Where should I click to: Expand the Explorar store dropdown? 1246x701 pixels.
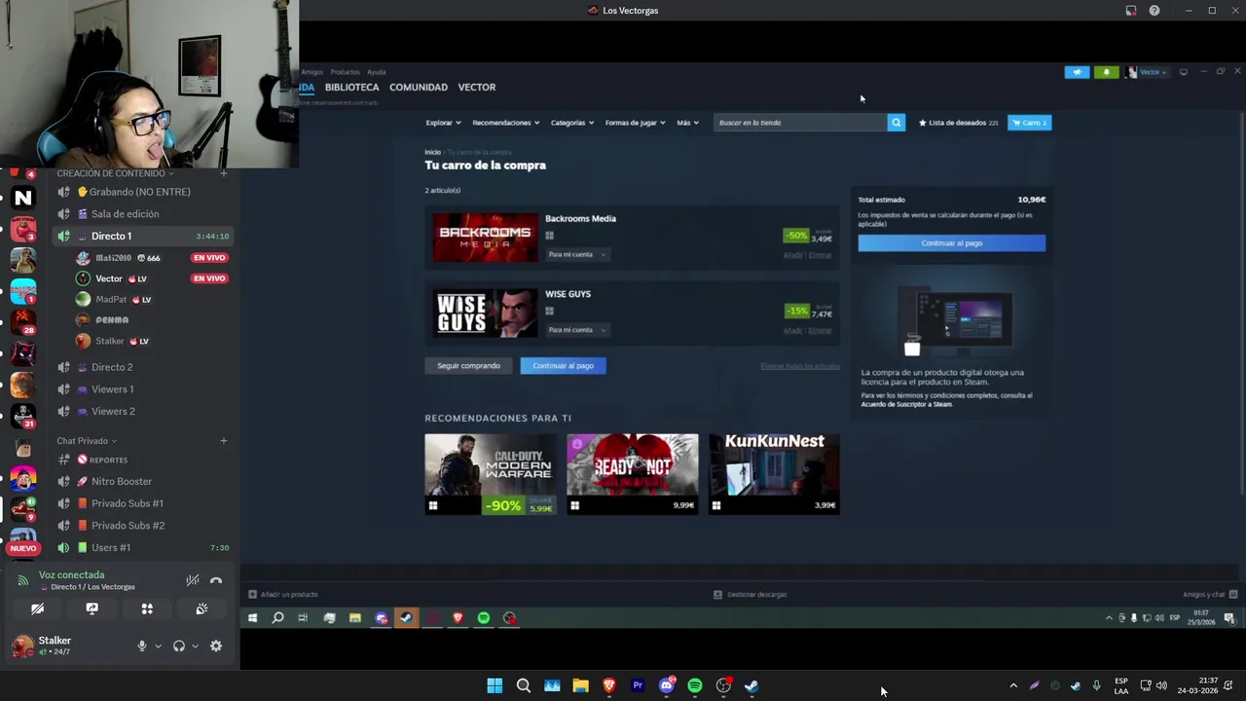[443, 123]
